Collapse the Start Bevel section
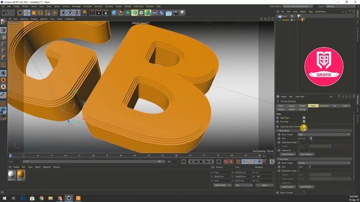Image resolution: width=360 pixels, height=202 pixels. 278,131
